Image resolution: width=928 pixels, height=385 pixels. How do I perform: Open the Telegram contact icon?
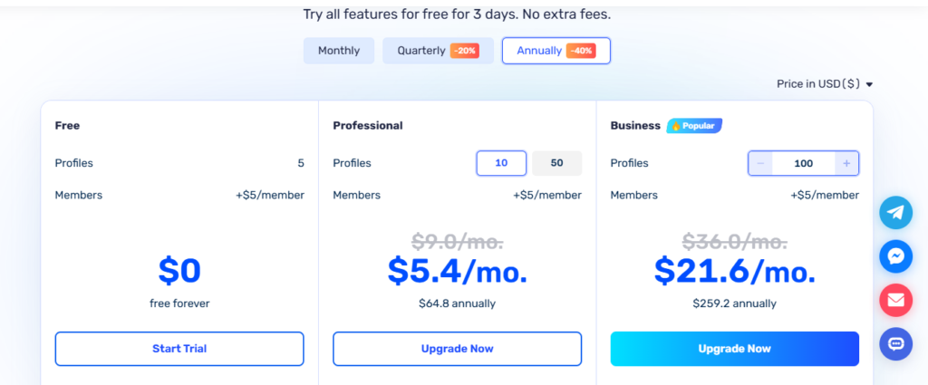[895, 212]
